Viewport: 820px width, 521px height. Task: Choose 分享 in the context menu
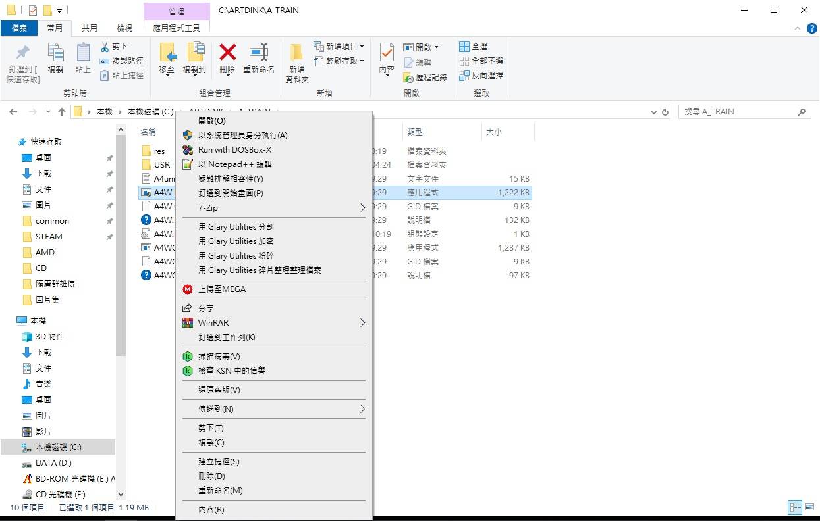click(x=274, y=309)
